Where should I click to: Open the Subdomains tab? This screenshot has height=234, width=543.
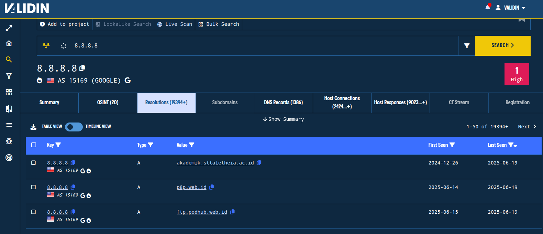225,103
